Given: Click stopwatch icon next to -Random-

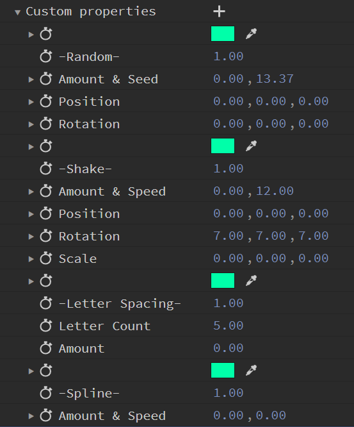Looking at the screenshot, I should pyautogui.click(x=45, y=56).
